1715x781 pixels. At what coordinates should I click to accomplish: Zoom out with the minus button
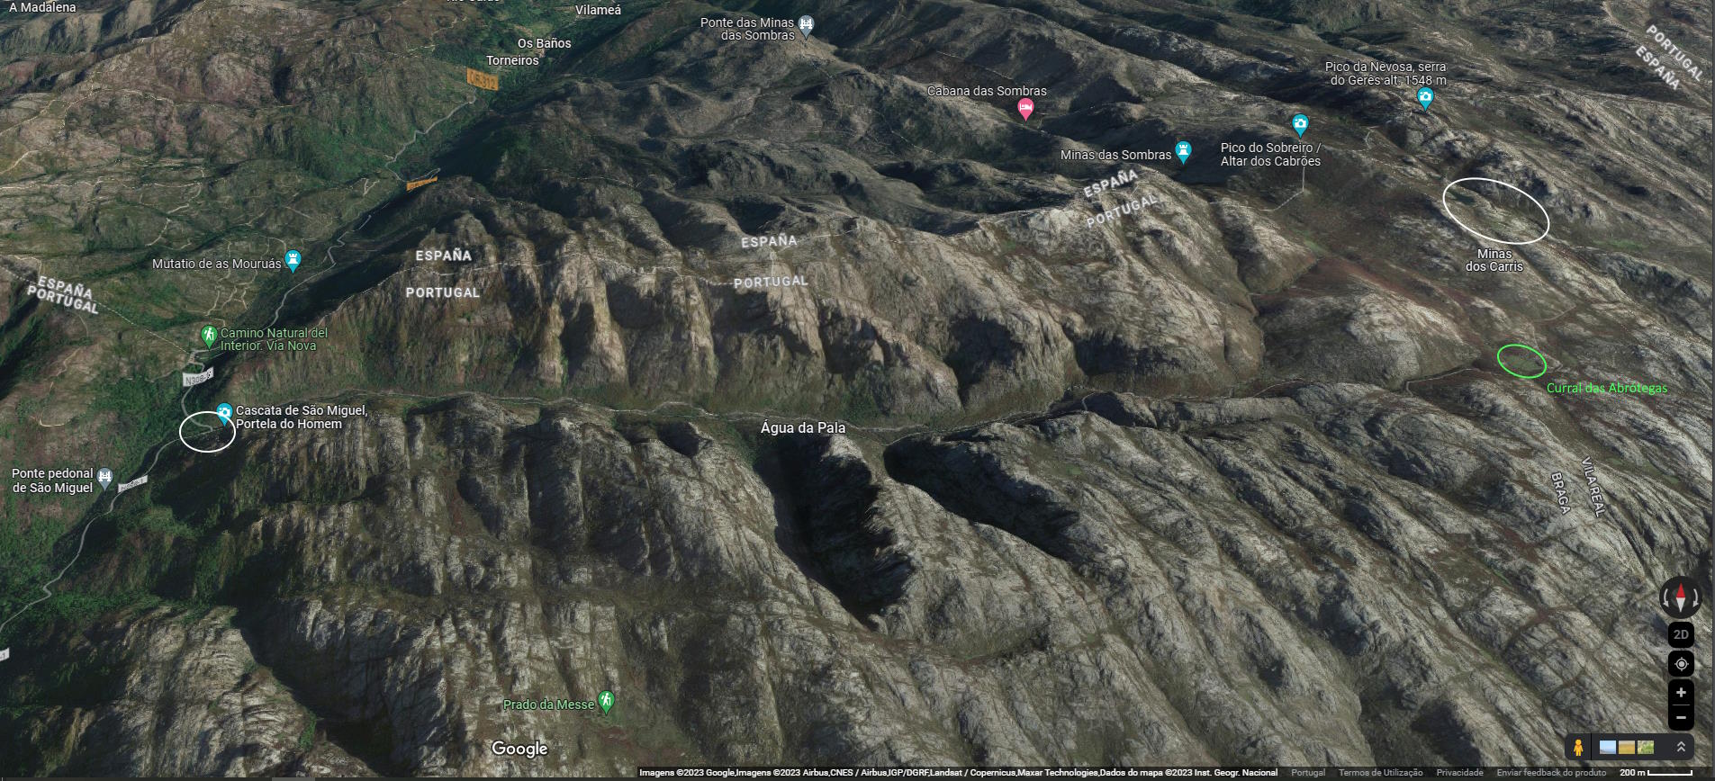1681,717
